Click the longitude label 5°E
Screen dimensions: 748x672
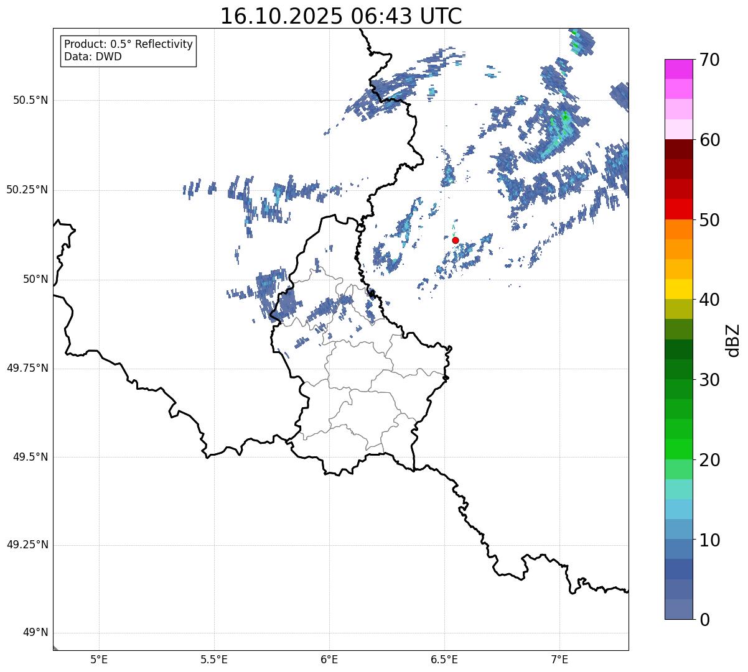click(99, 660)
